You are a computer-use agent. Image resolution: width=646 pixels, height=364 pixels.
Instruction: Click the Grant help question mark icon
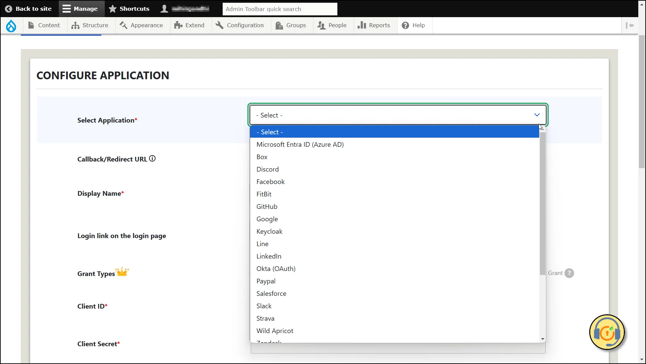569,273
